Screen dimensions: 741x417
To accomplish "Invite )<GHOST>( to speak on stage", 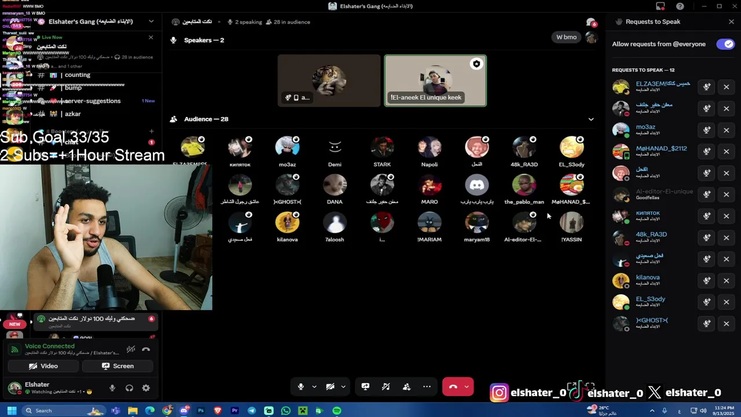I will click(x=706, y=323).
